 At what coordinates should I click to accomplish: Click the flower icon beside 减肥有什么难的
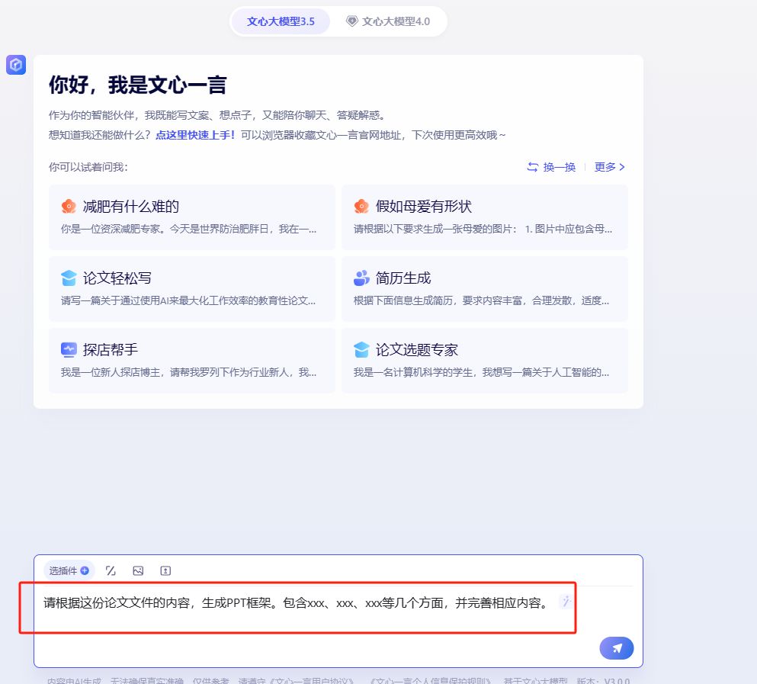69,206
